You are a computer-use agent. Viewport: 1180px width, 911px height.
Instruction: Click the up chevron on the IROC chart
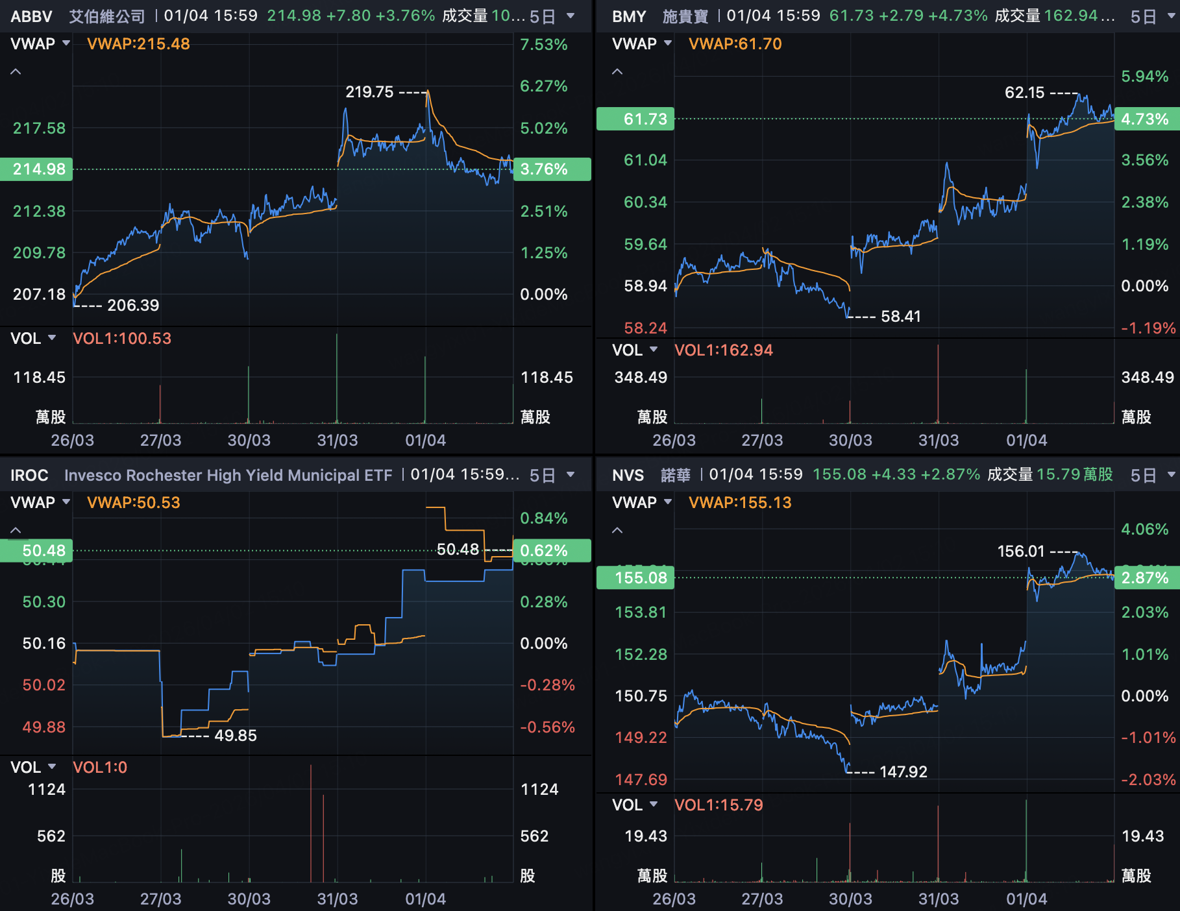16,530
